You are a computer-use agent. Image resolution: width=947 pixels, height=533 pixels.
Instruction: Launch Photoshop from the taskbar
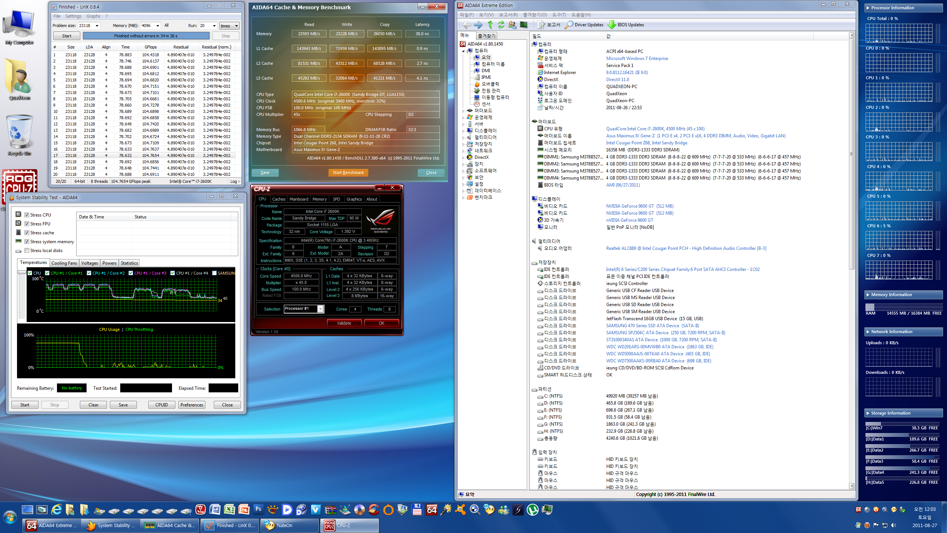pos(258,509)
